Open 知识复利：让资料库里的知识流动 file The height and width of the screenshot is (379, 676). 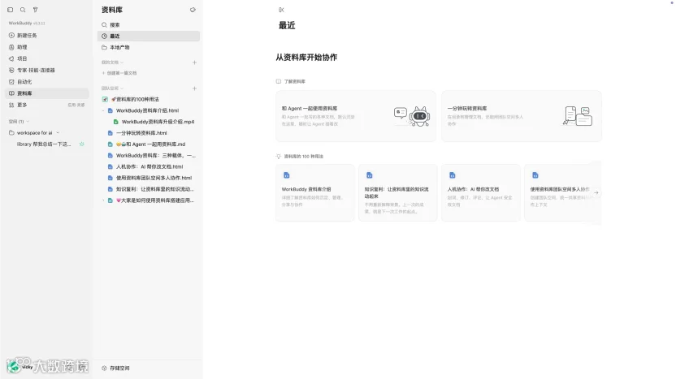[154, 189]
